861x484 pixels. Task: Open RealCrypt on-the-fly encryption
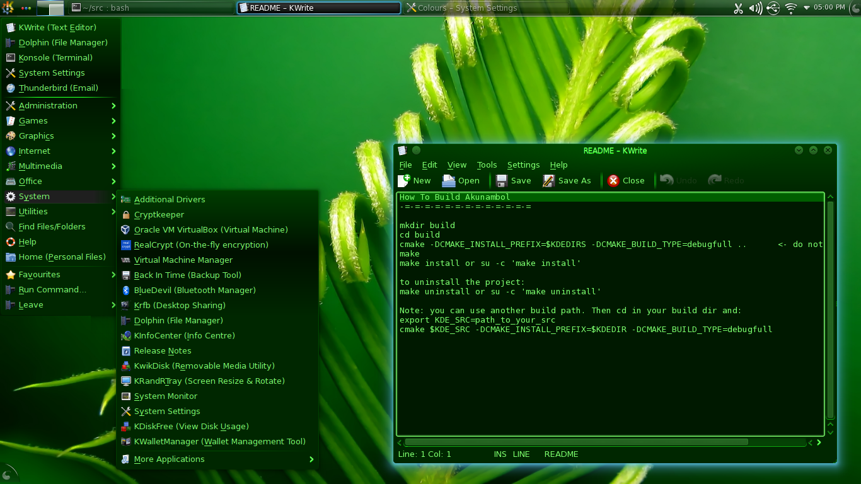(217, 245)
